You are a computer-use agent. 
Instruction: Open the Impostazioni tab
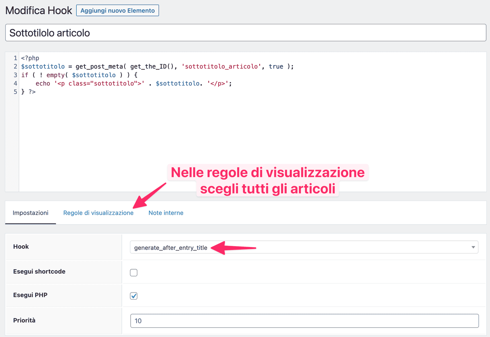[30, 213]
